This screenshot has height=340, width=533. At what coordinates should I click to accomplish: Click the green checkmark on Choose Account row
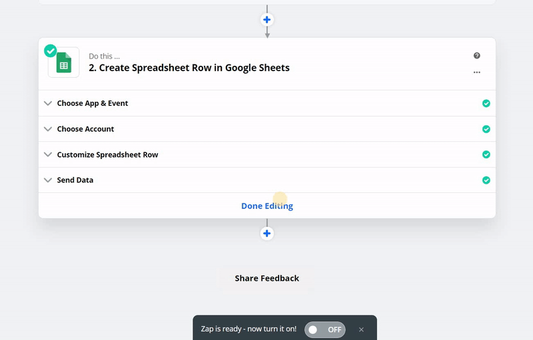click(486, 129)
